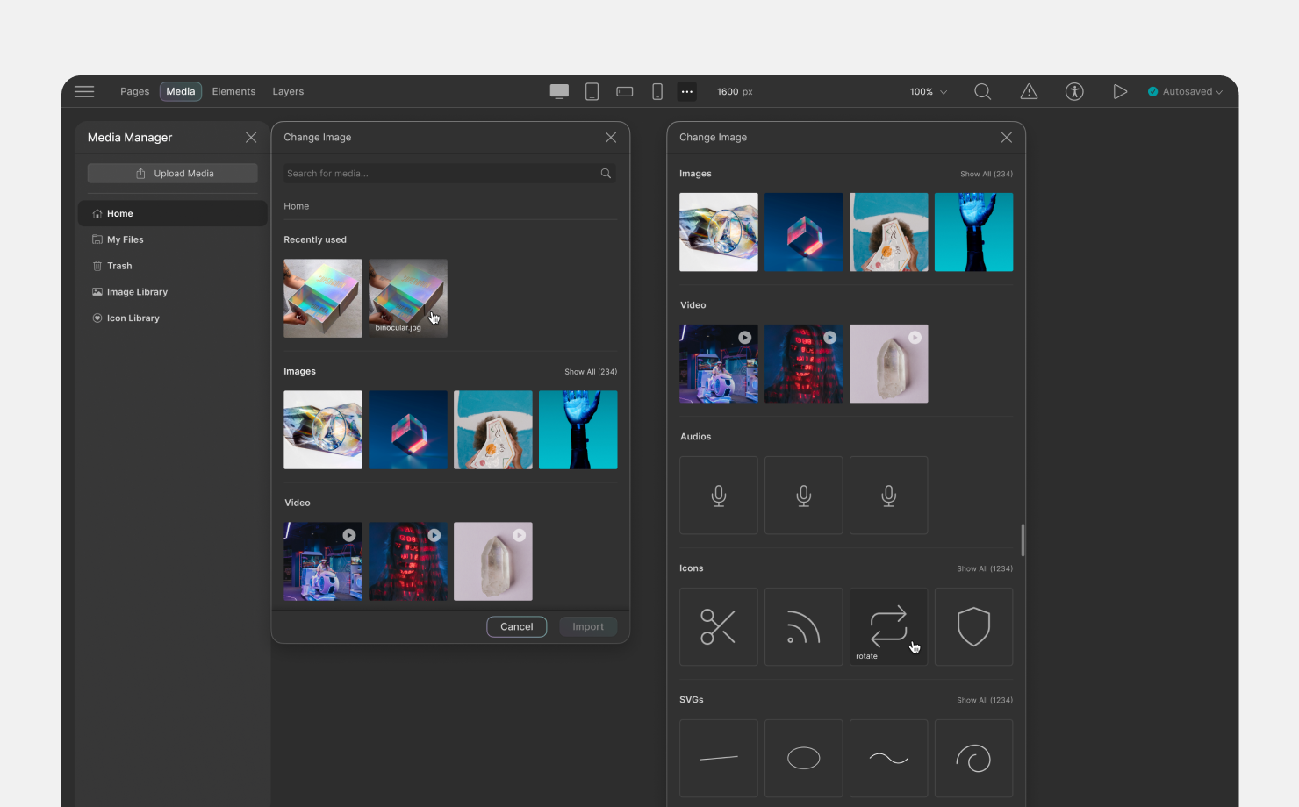The width and height of the screenshot is (1299, 807).
Task: Select the rotate icon tile
Action: tap(888, 626)
